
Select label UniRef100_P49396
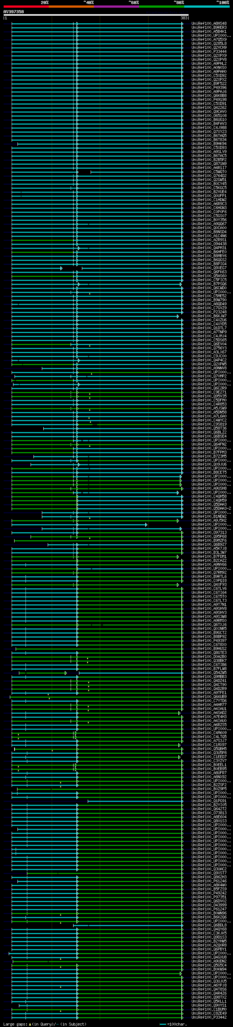209,88
